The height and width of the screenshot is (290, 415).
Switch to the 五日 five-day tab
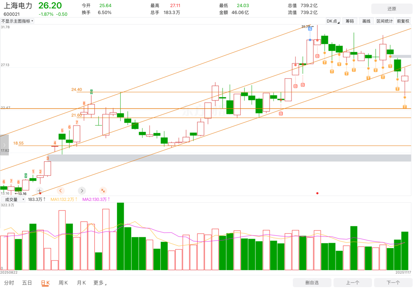point(27,283)
